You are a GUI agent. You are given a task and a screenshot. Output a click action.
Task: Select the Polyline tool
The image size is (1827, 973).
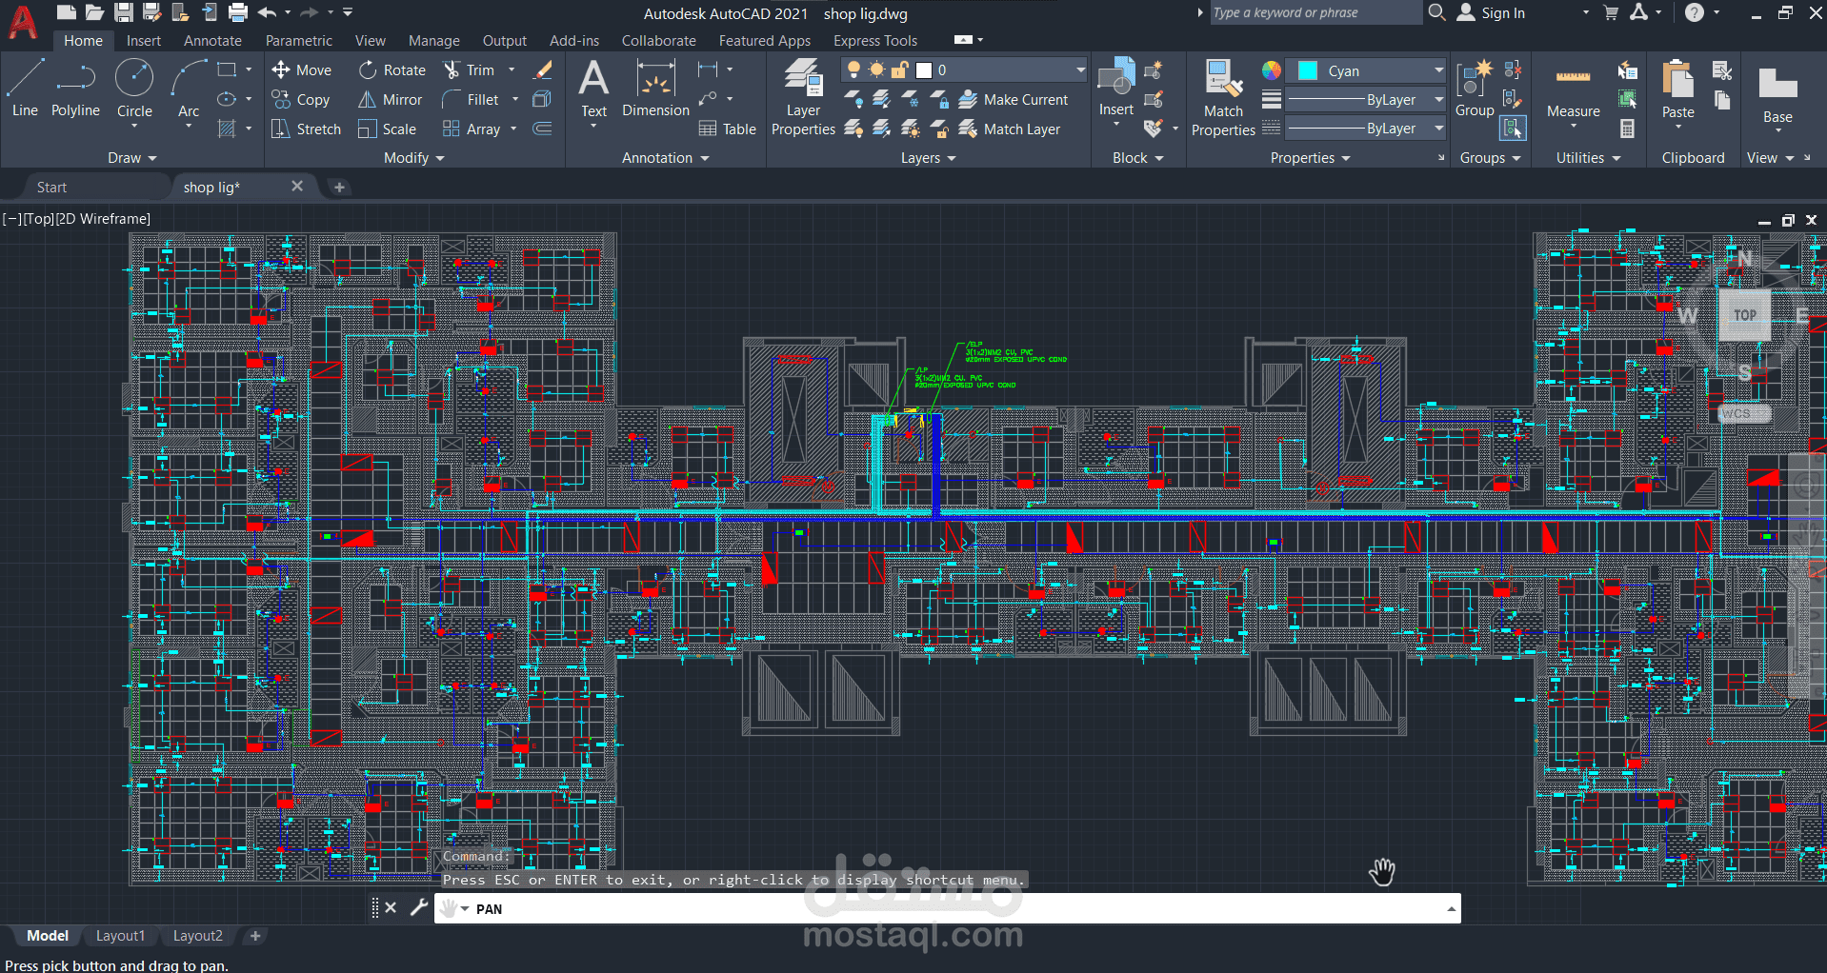click(x=75, y=88)
